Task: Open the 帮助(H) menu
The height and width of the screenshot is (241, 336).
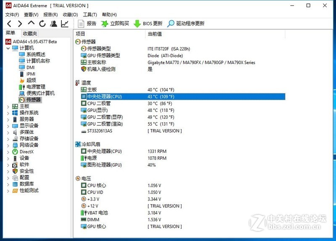Action: click(x=110, y=15)
